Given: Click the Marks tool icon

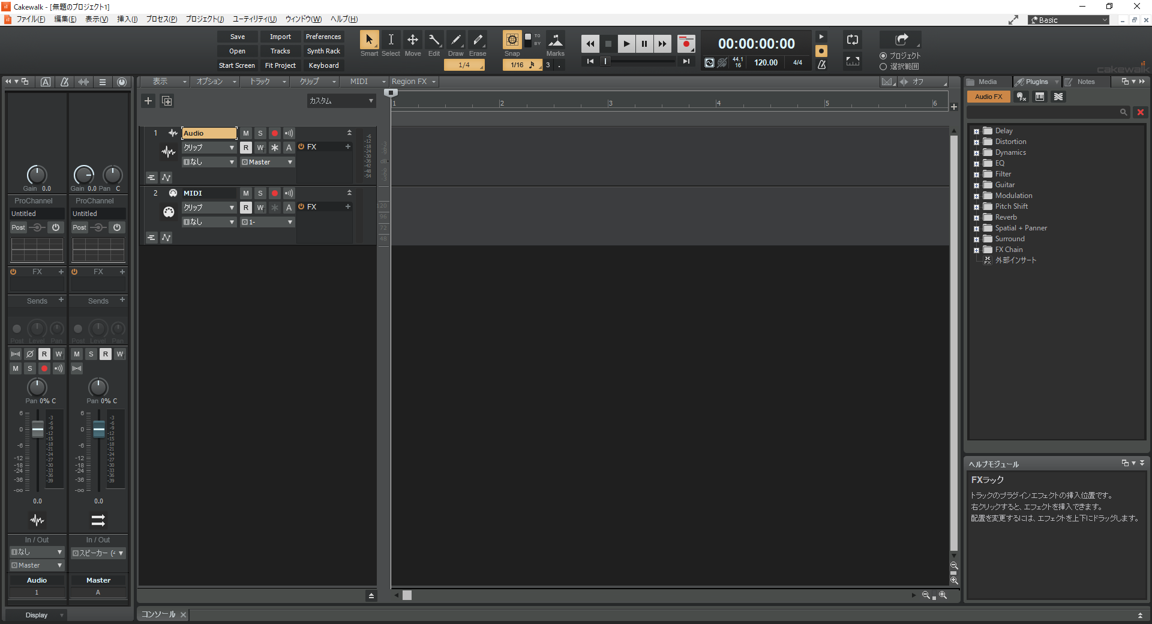Looking at the screenshot, I should pyautogui.click(x=556, y=40).
